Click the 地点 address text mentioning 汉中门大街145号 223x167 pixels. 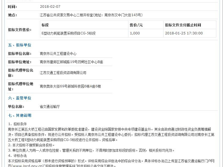91,15
